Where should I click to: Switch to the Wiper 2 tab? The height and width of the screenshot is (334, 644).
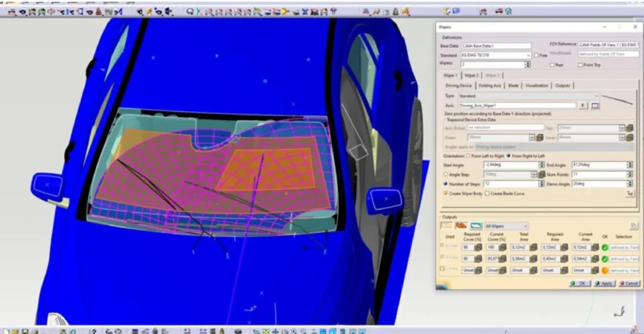471,75
